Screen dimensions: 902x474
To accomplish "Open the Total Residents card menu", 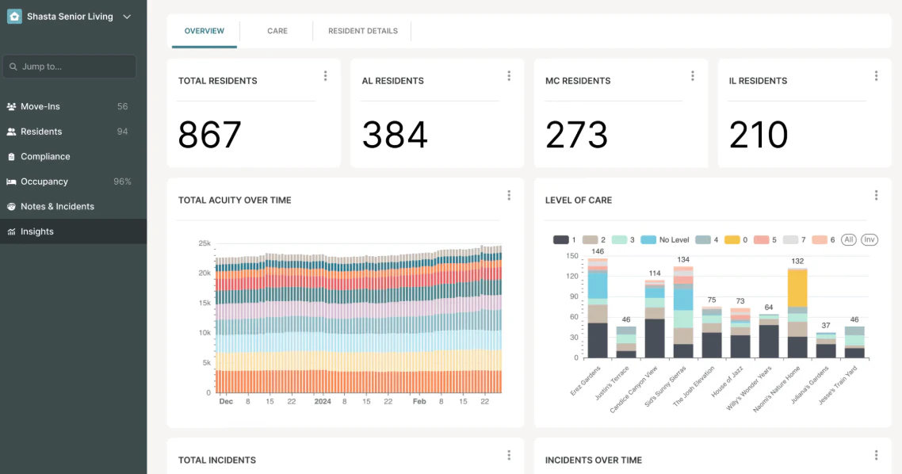I will (x=325, y=75).
